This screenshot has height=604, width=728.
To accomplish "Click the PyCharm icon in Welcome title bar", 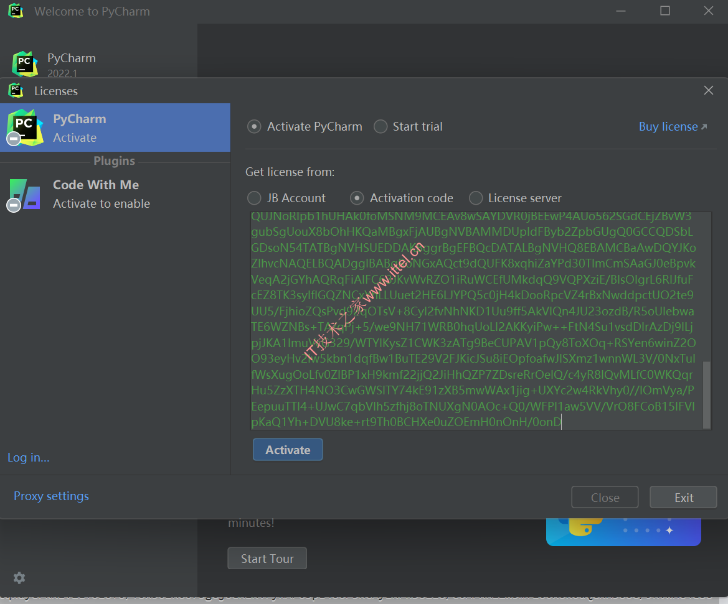I will coord(16,11).
